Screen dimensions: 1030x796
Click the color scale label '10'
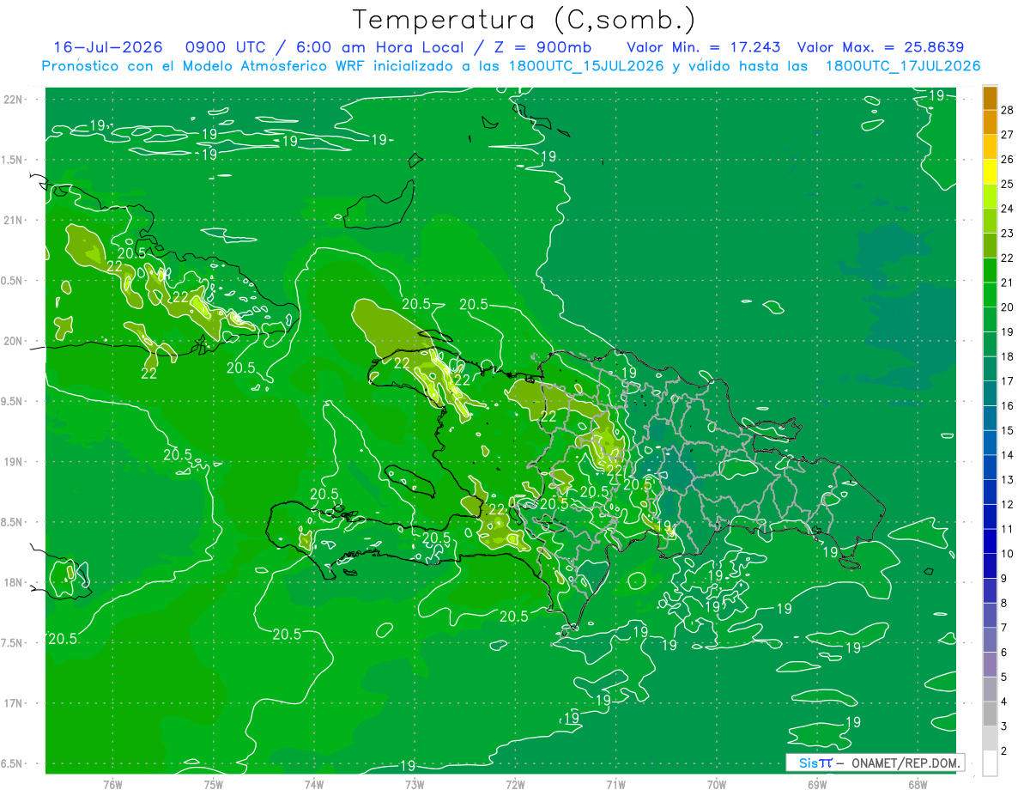point(1007,554)
